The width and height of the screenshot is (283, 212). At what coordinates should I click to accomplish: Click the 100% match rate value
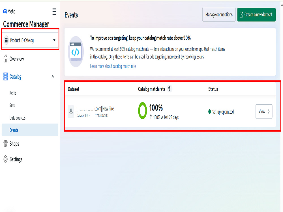click(156, 108)
